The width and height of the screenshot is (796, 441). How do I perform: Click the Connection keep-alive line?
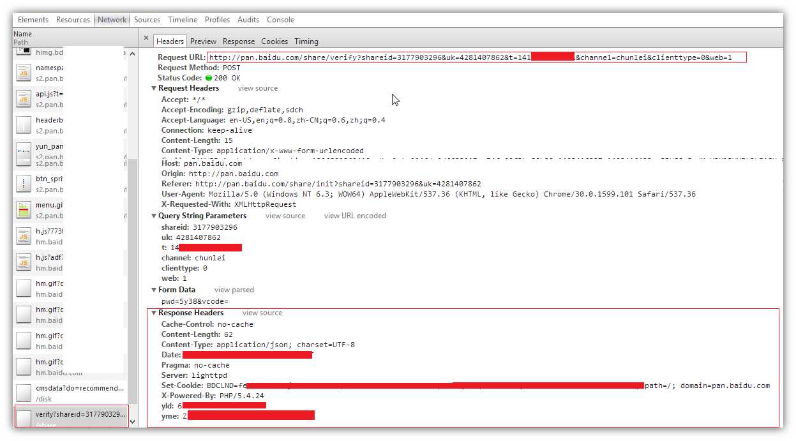[x=207, y=130]
